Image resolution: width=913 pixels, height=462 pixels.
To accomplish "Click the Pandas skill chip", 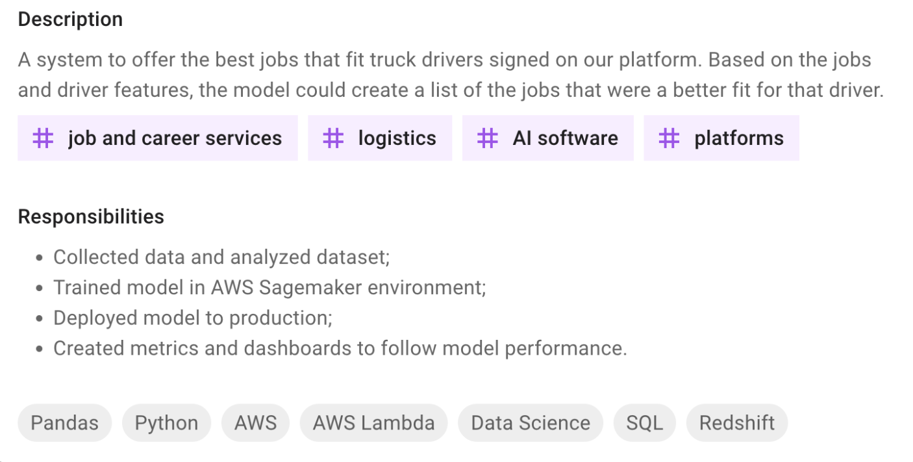I will tap(65, 423).
